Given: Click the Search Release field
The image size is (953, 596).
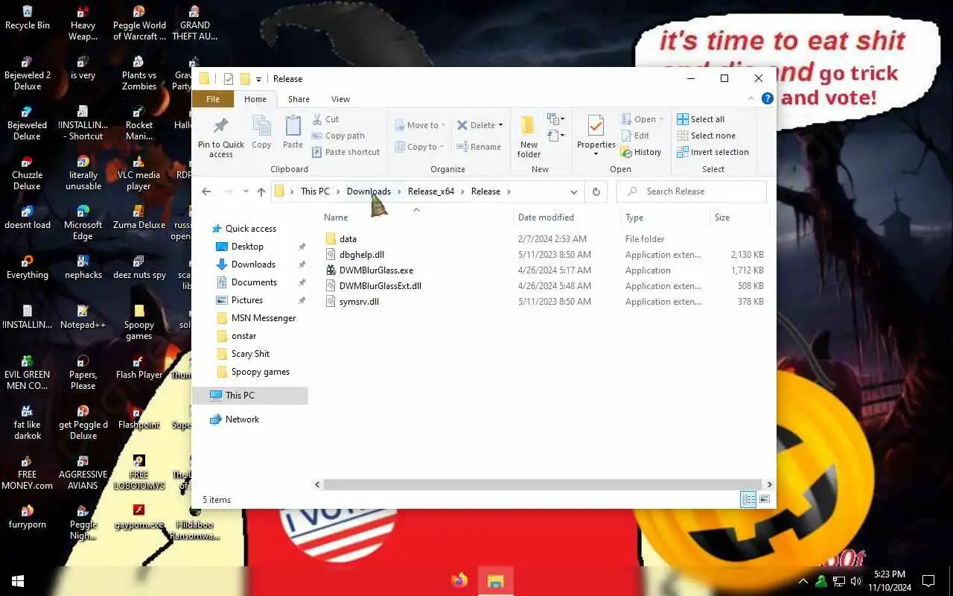Looking at the screenshot, I should tap(692, 191).
